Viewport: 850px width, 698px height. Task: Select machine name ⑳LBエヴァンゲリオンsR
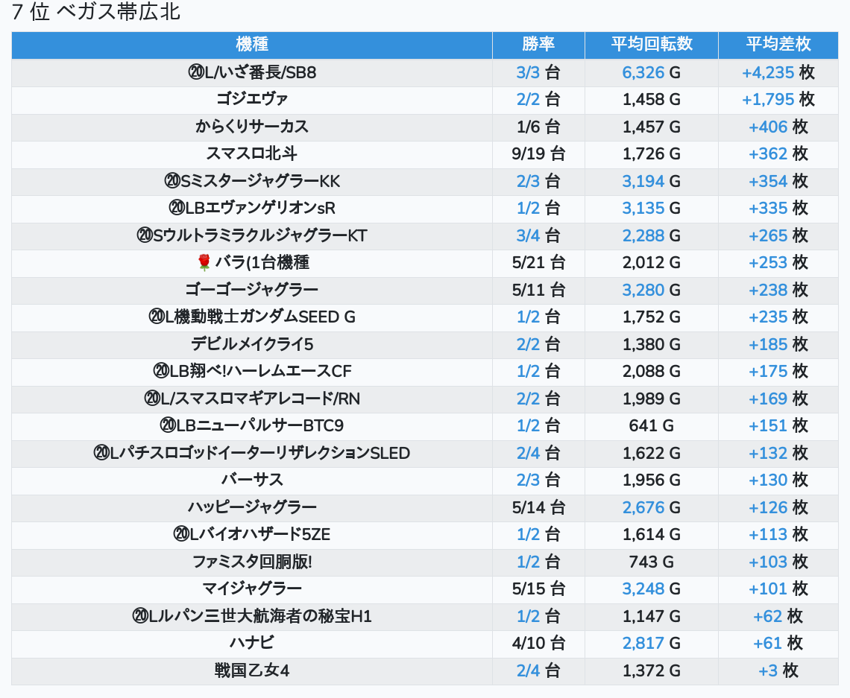click(x=252, y=209)
